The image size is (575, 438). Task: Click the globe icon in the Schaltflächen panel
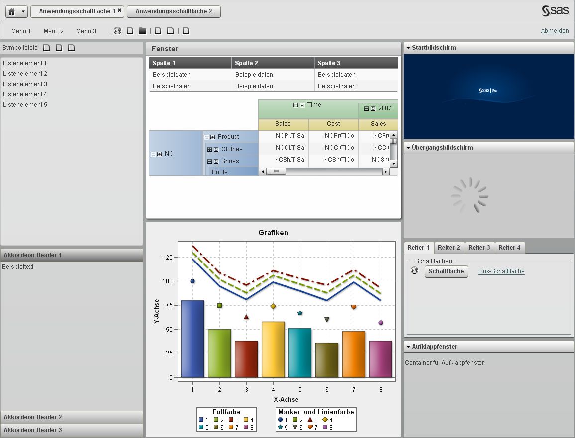[414, 271]
